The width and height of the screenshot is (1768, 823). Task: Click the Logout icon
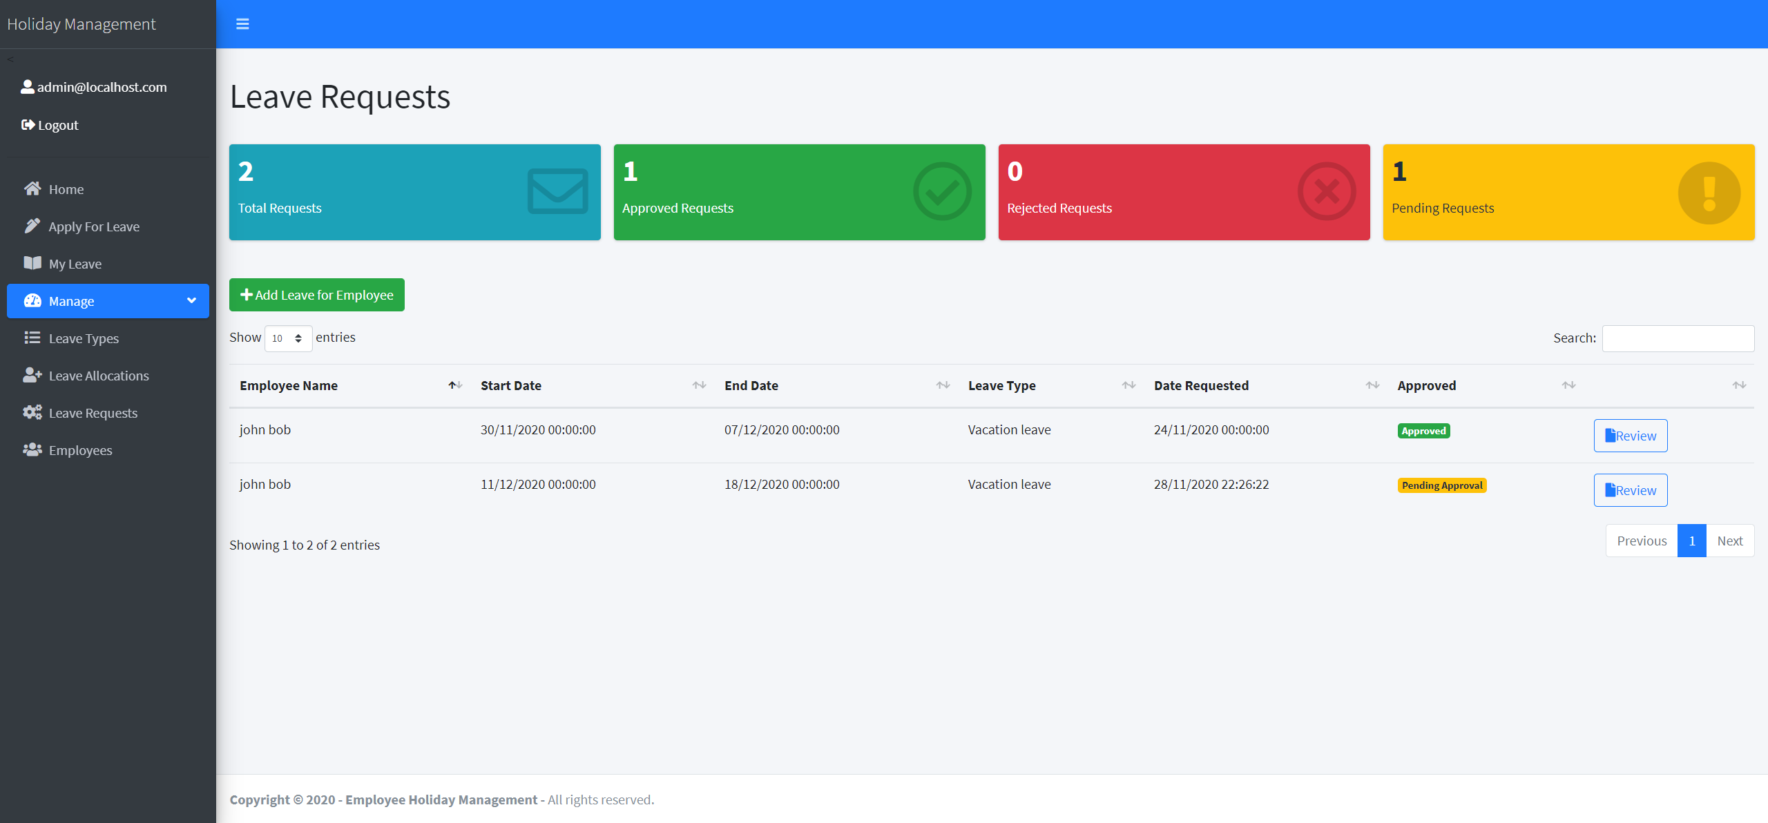[28, 125]
